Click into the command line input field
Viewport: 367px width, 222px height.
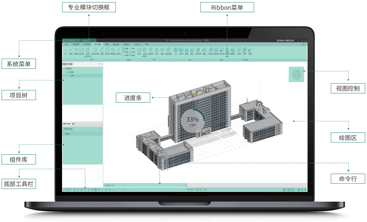pos(143,185)
